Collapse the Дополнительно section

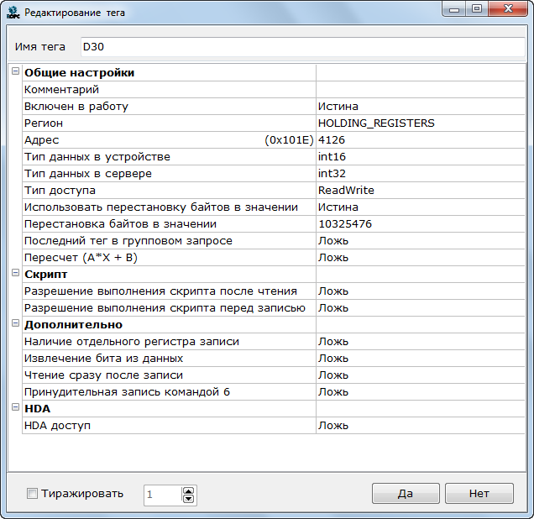(x=15, y=324)
